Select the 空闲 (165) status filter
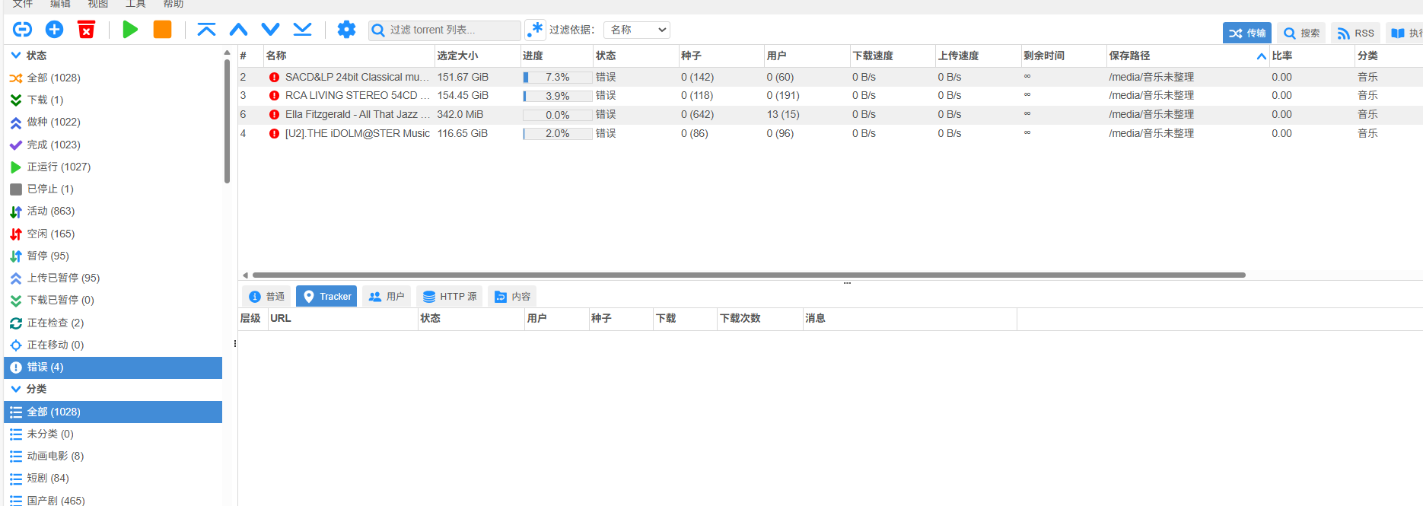The width and height of the screenshot is (1423, 506). coord(113,234)
